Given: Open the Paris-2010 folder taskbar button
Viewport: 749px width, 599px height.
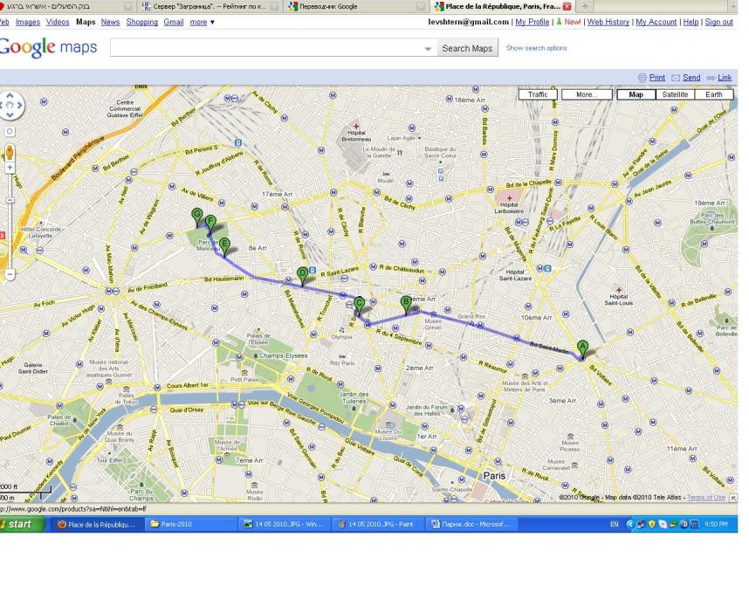Looking at the screenshot, I should point(190,524).
